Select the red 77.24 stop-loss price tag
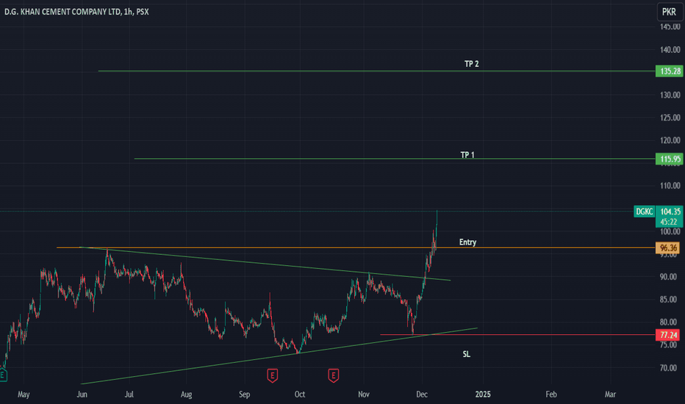The width and height of the screenshot is (685, 404). click(x=667, y=335)
